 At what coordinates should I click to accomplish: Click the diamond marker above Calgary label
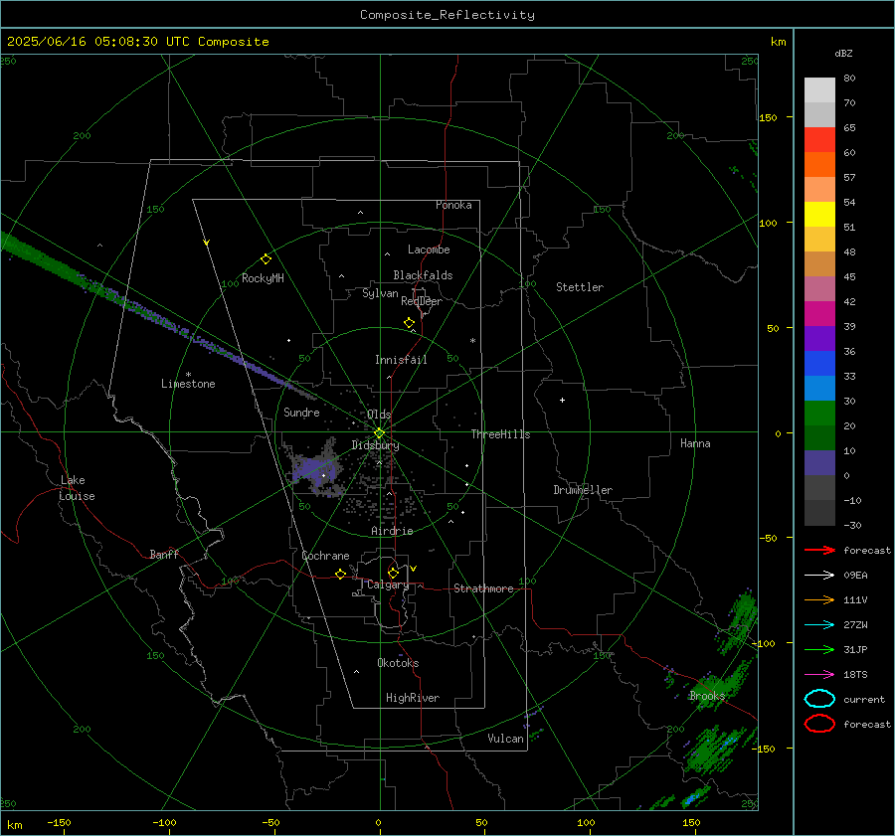pyautogui.click(x=393, y=573)
